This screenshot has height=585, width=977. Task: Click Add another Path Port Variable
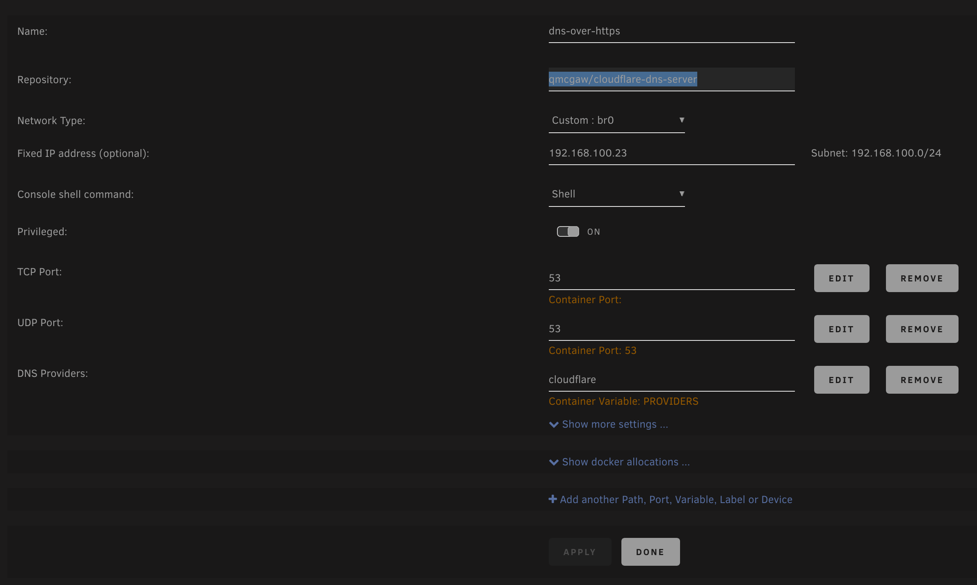coord(670,499)
